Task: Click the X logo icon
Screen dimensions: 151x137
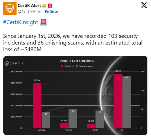Action: click(144, 5)
